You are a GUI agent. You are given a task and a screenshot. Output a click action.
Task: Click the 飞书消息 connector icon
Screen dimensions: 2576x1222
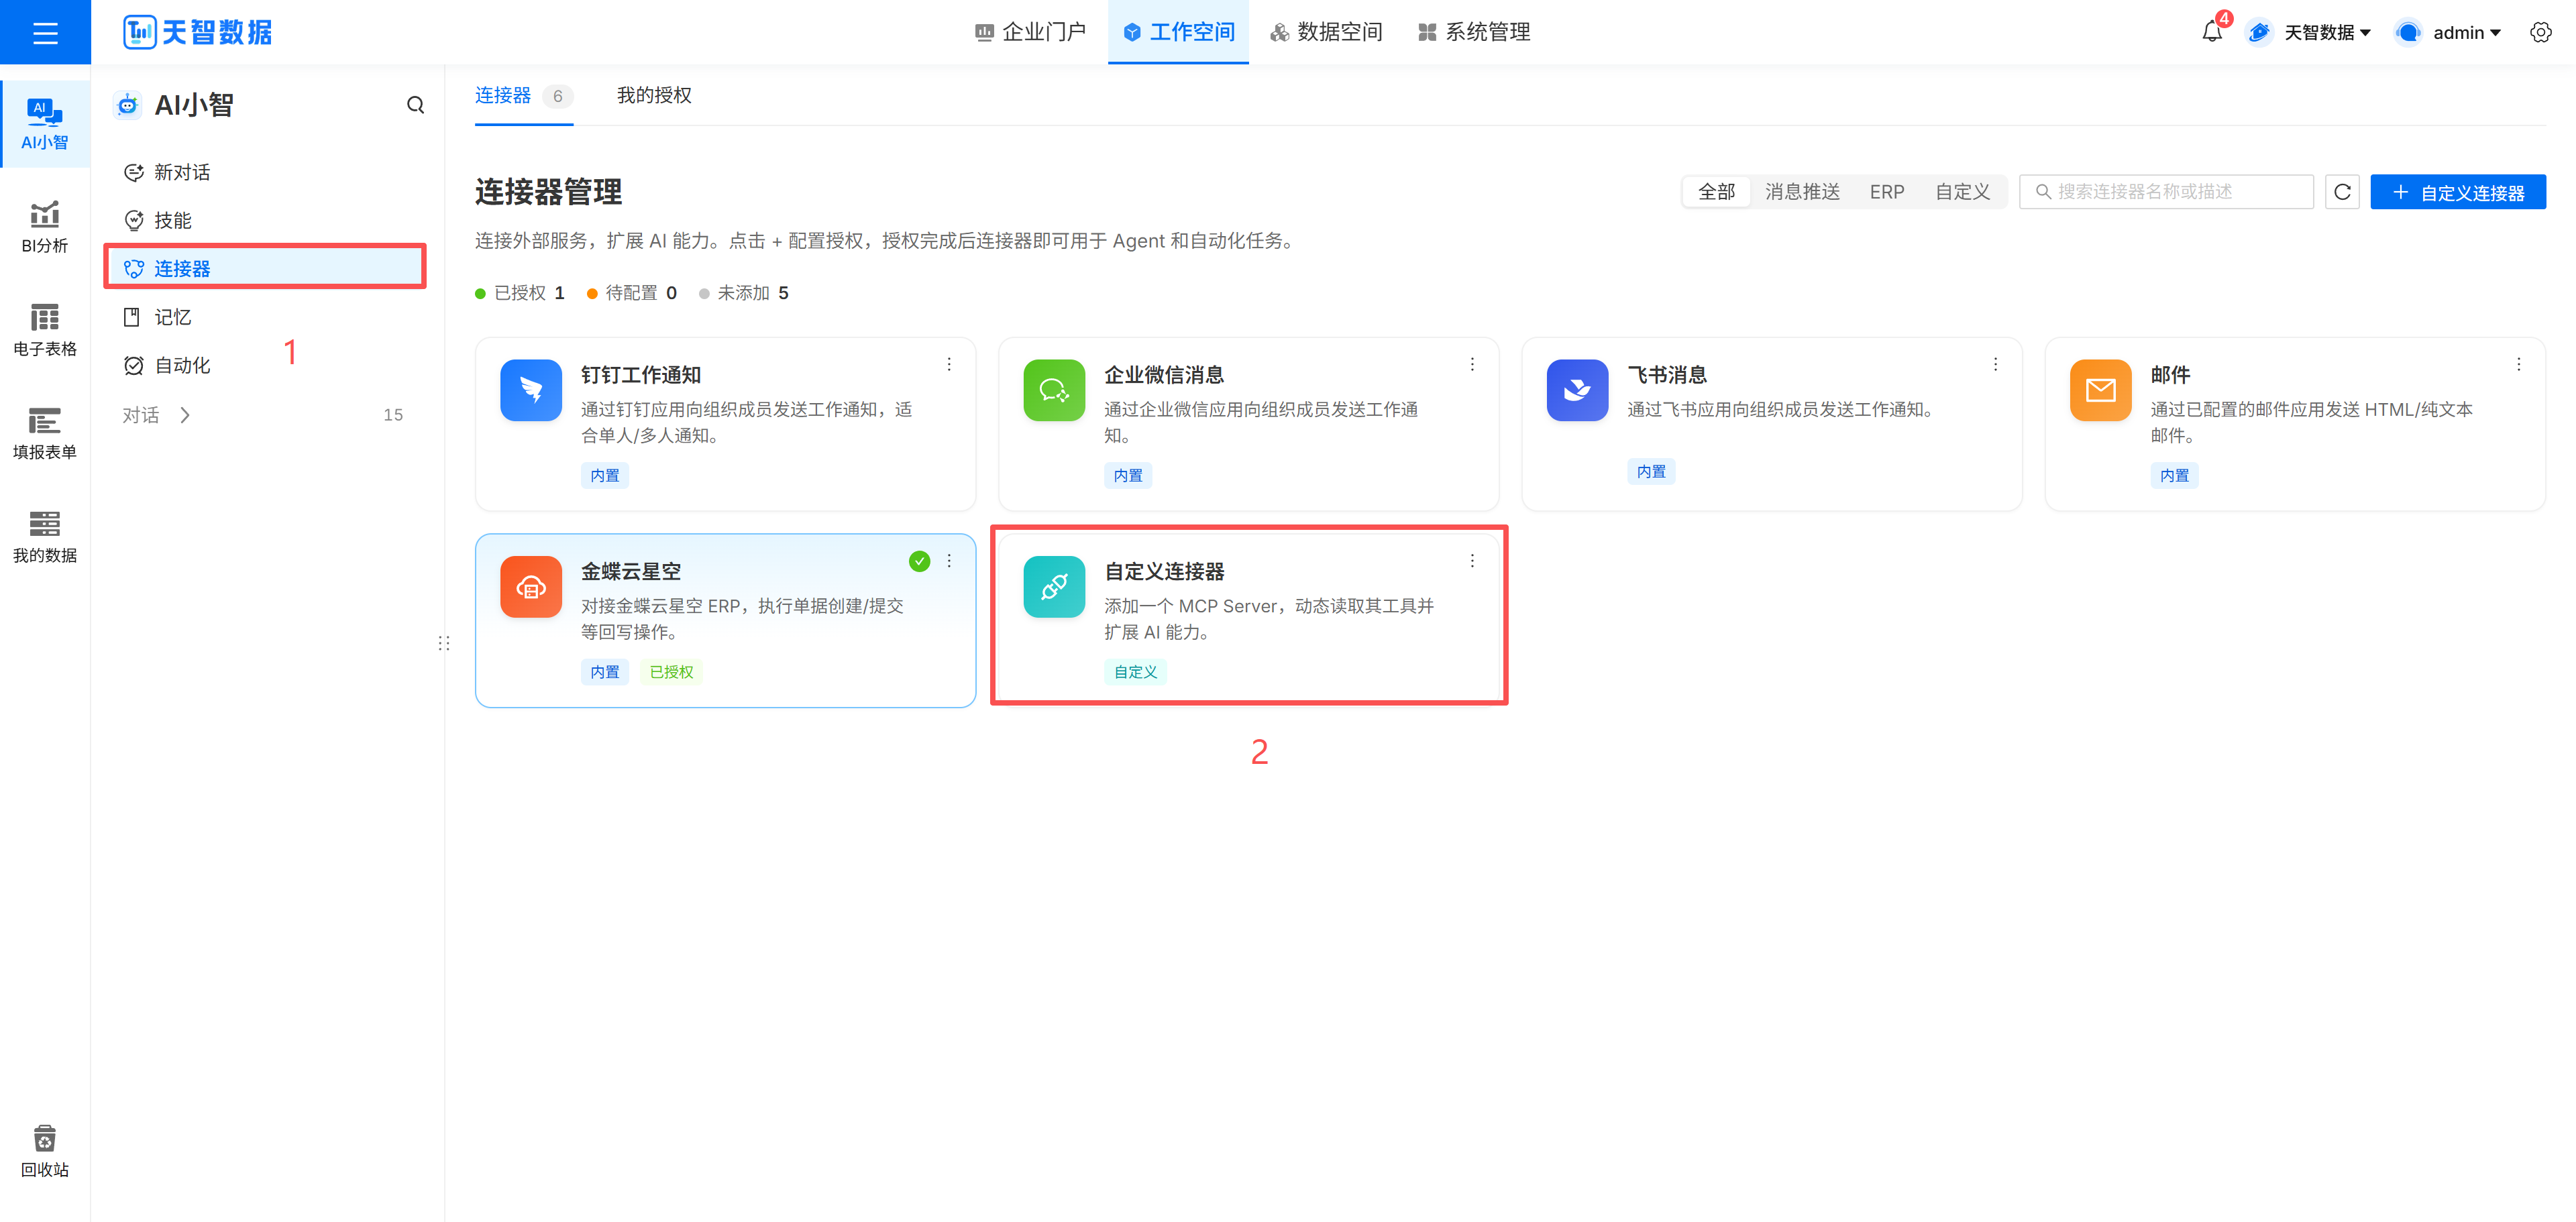tap(1577, 390)
